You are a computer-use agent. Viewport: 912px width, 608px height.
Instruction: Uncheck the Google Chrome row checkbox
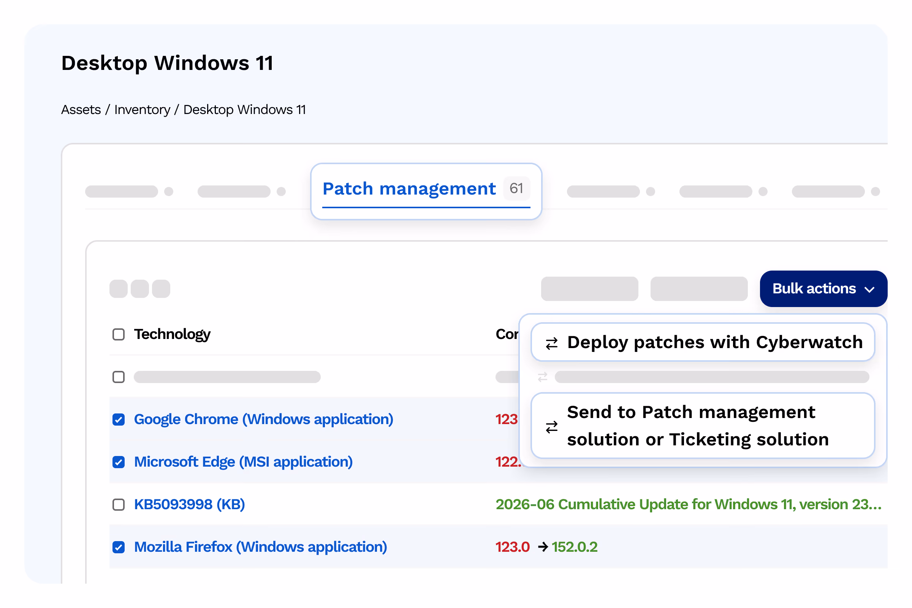(x=119, y=420)
